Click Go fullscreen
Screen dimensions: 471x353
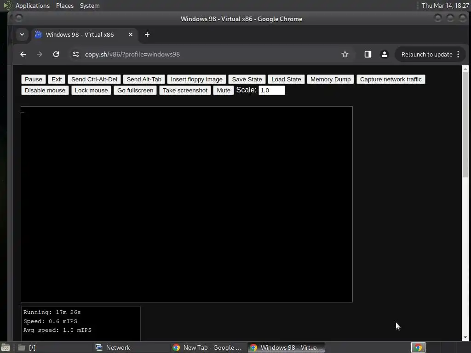coord(135,91)
